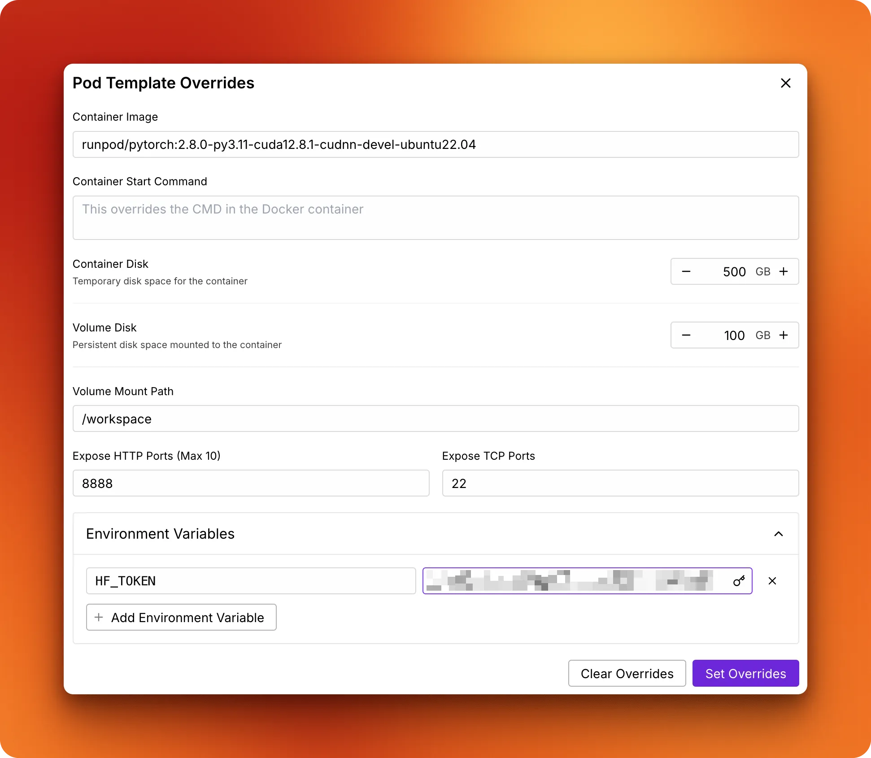The image size is (871, 758).
Task: Click Add Environment Variable button
Action: tap(181, 617)
